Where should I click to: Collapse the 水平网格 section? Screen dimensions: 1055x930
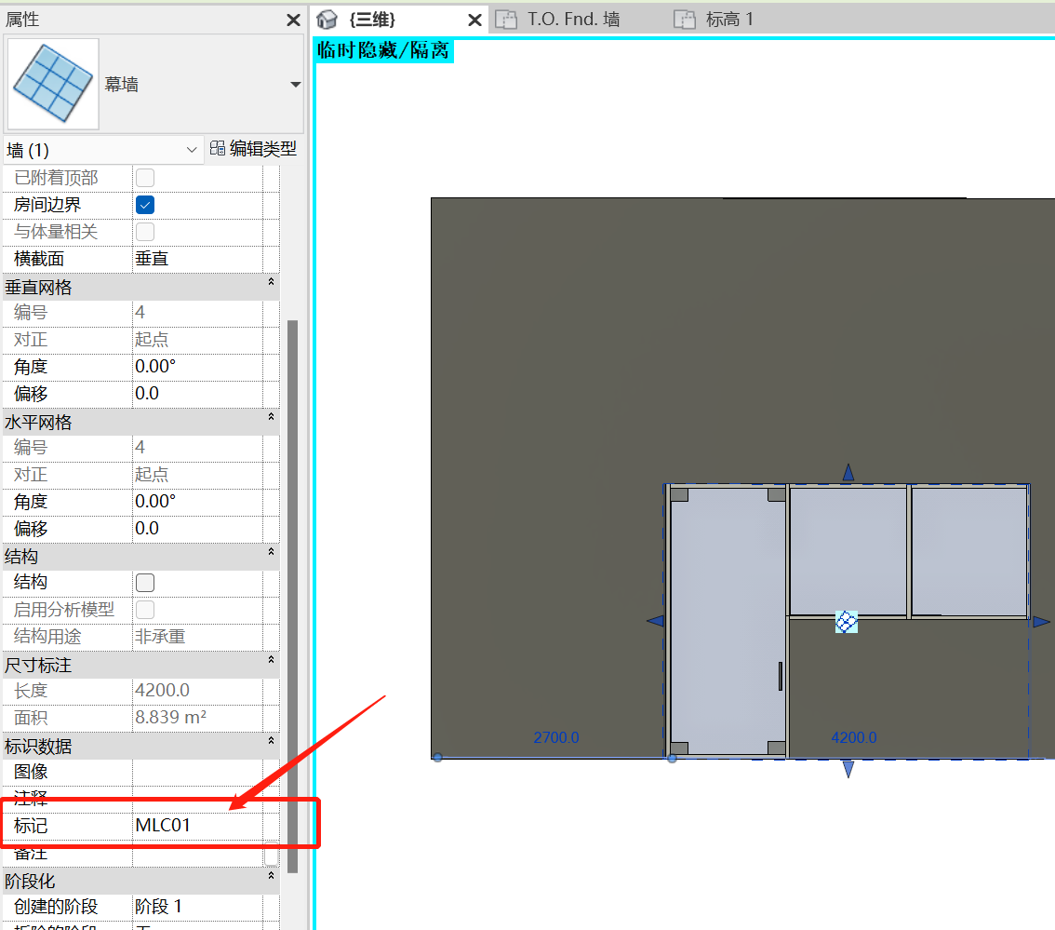point(271,417)
